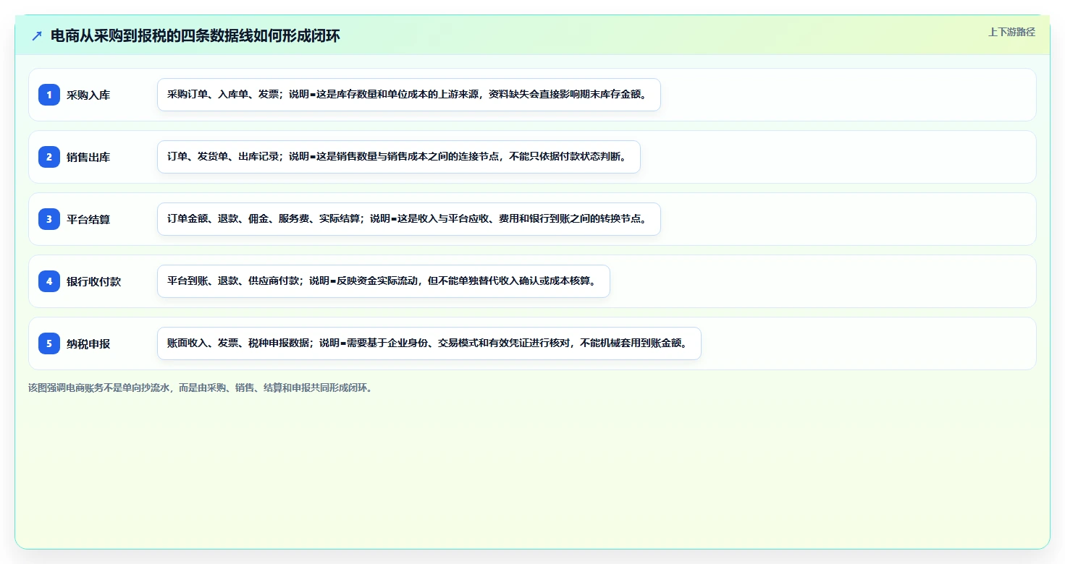Image resolution: width=1065 pixels, height=564 pixels.
Task: Click the 采购入库 step label
Action: [88, 95]
